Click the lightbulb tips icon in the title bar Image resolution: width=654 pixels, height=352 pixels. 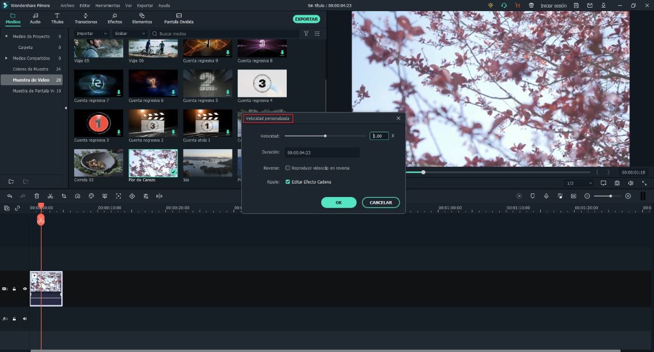click(x=491, y=5)
